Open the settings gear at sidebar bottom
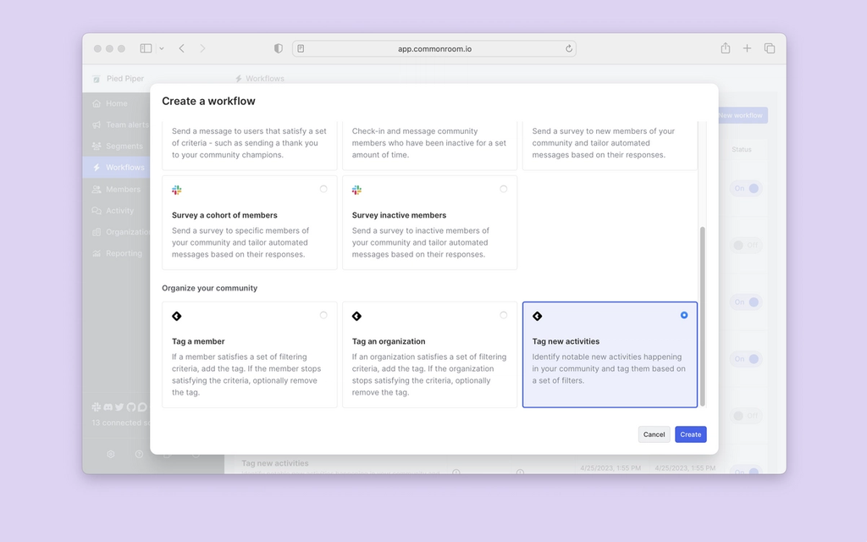This screenshot has height=542, width=867. coord(110,454)
